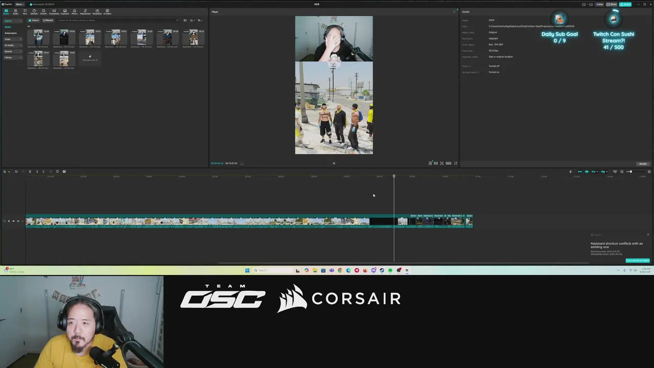
Task: Open the Captions panel
Action: 65,12
